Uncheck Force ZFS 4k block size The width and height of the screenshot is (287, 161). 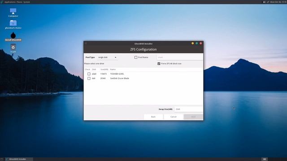[x=159, y=64]
